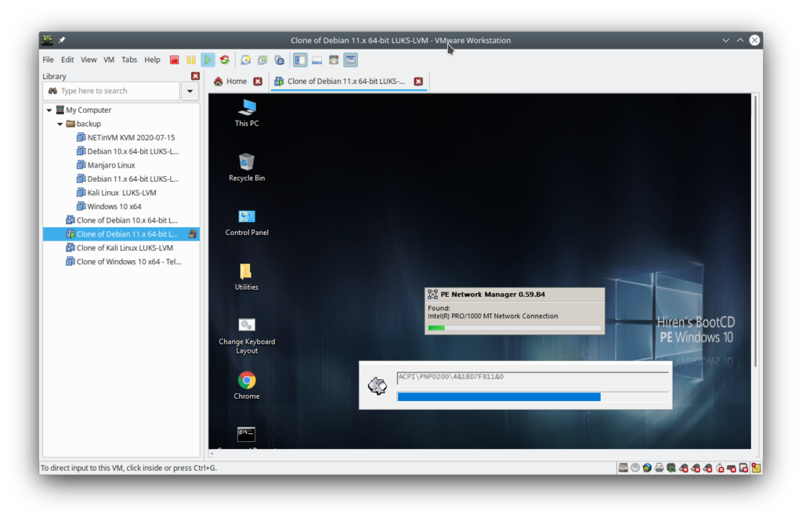
Task: Open the VM menu
Action: [109, 59]
